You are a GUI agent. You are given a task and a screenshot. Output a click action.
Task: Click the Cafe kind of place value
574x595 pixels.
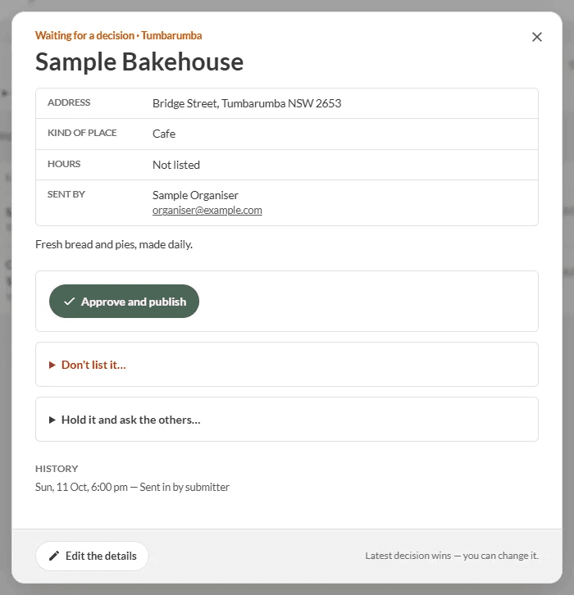coord(164,134)
